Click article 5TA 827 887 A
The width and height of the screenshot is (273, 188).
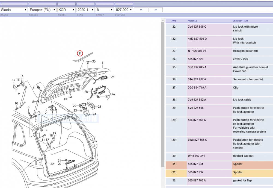[x=197, y=79]
